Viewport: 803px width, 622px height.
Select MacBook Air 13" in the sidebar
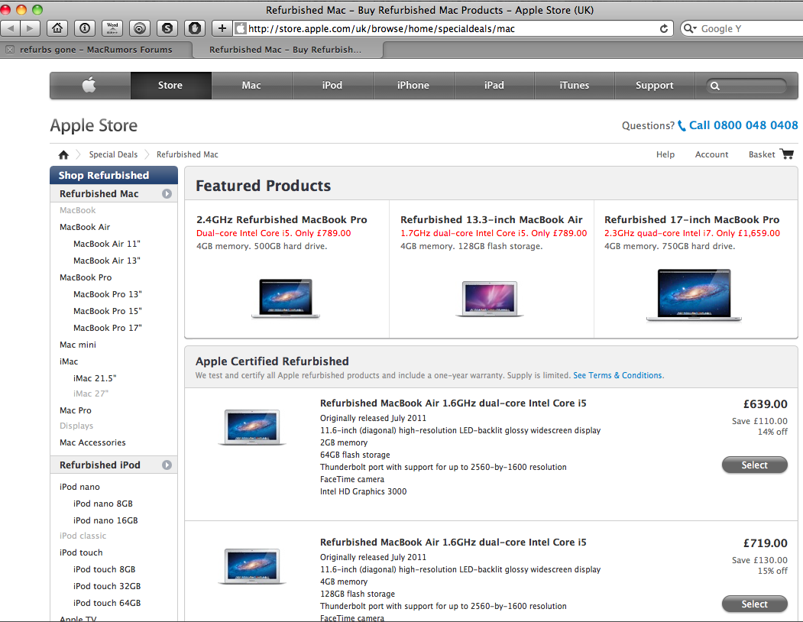click(106, 261)
